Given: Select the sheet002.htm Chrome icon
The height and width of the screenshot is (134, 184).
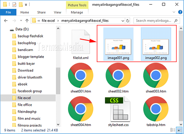Looking at the screenshot, I should tap(118, 75).
